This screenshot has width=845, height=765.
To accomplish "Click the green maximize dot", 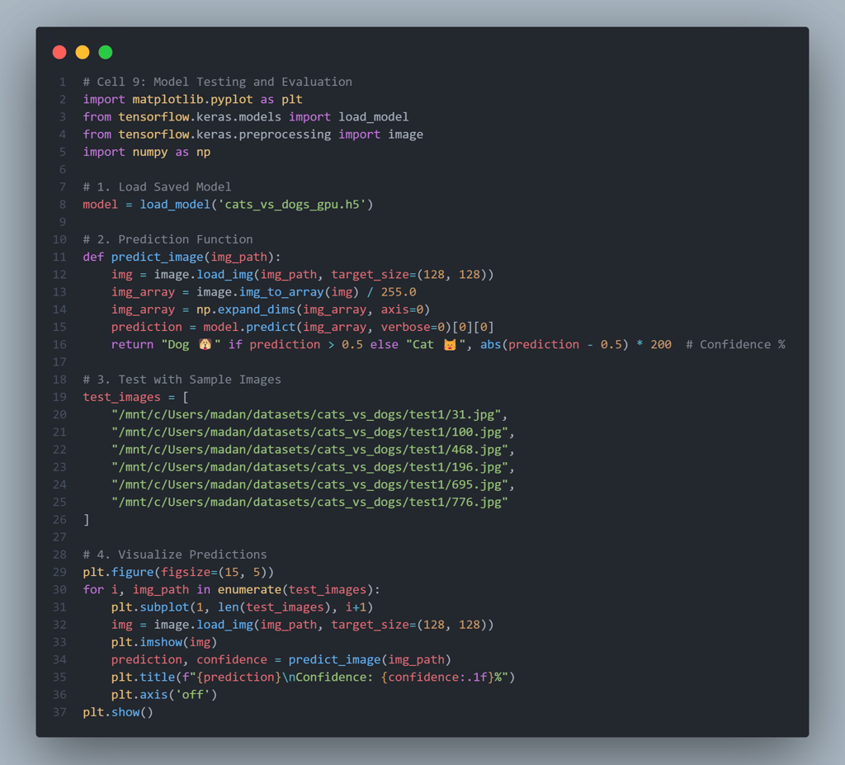I will point(106,52).
